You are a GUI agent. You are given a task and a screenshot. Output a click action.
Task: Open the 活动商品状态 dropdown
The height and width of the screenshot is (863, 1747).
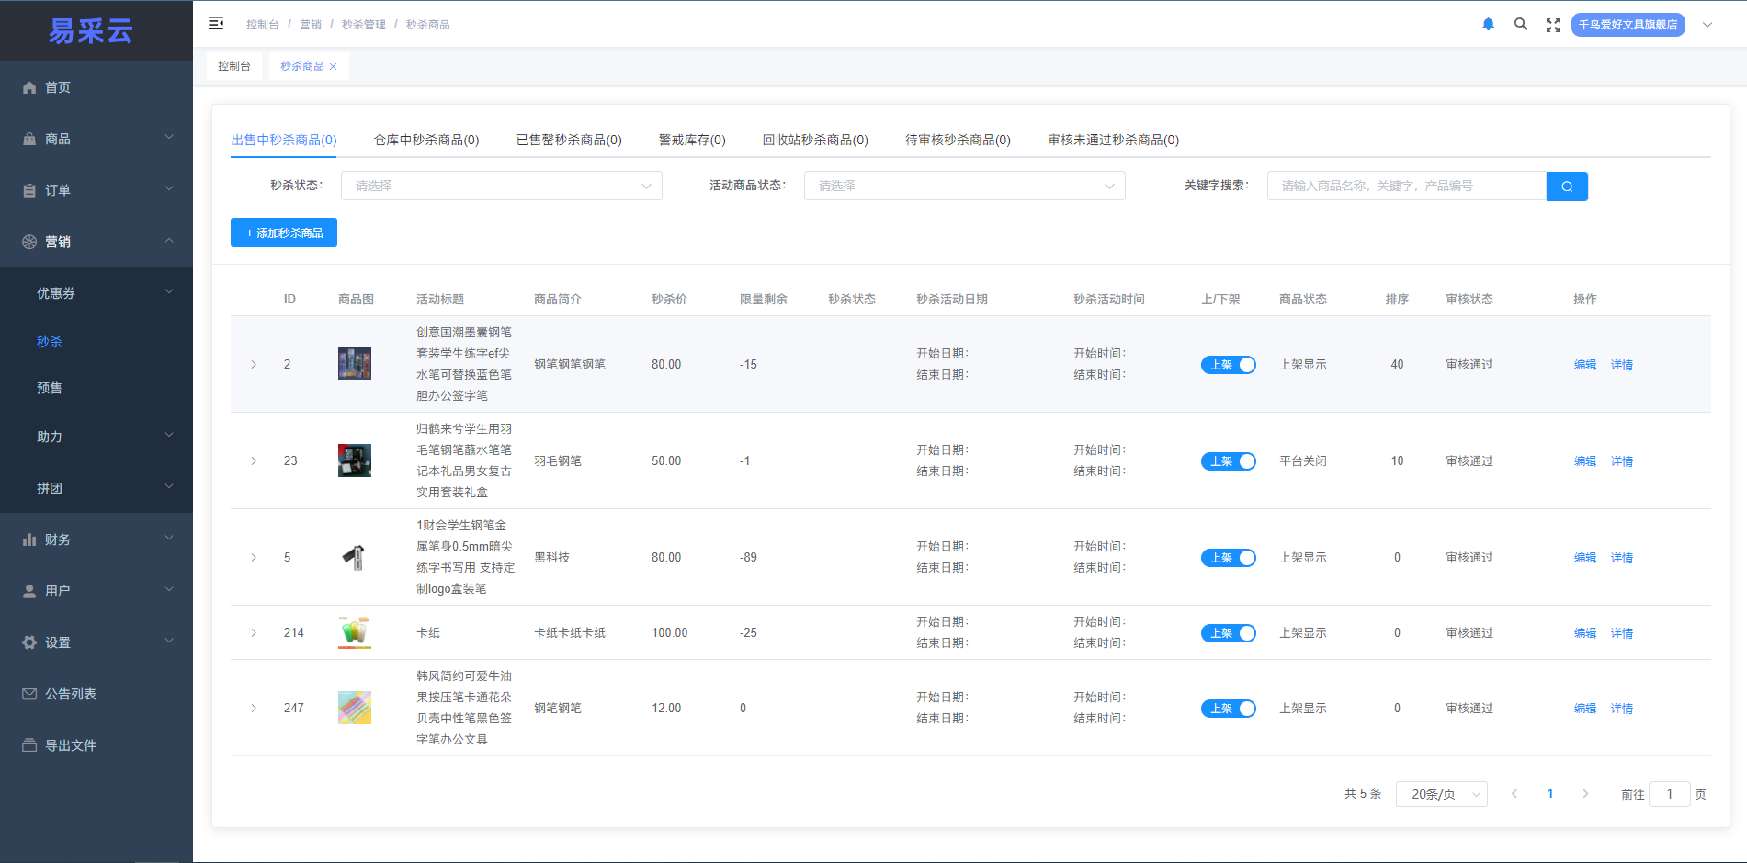pos(964,185)
